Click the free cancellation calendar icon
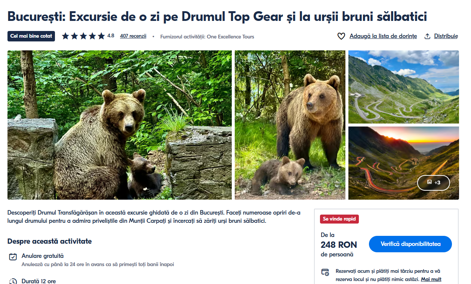 point(13,257)
